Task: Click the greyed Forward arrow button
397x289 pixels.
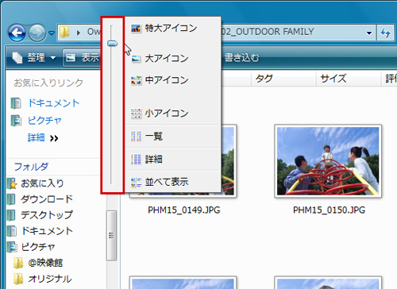Action: [37, 33]
